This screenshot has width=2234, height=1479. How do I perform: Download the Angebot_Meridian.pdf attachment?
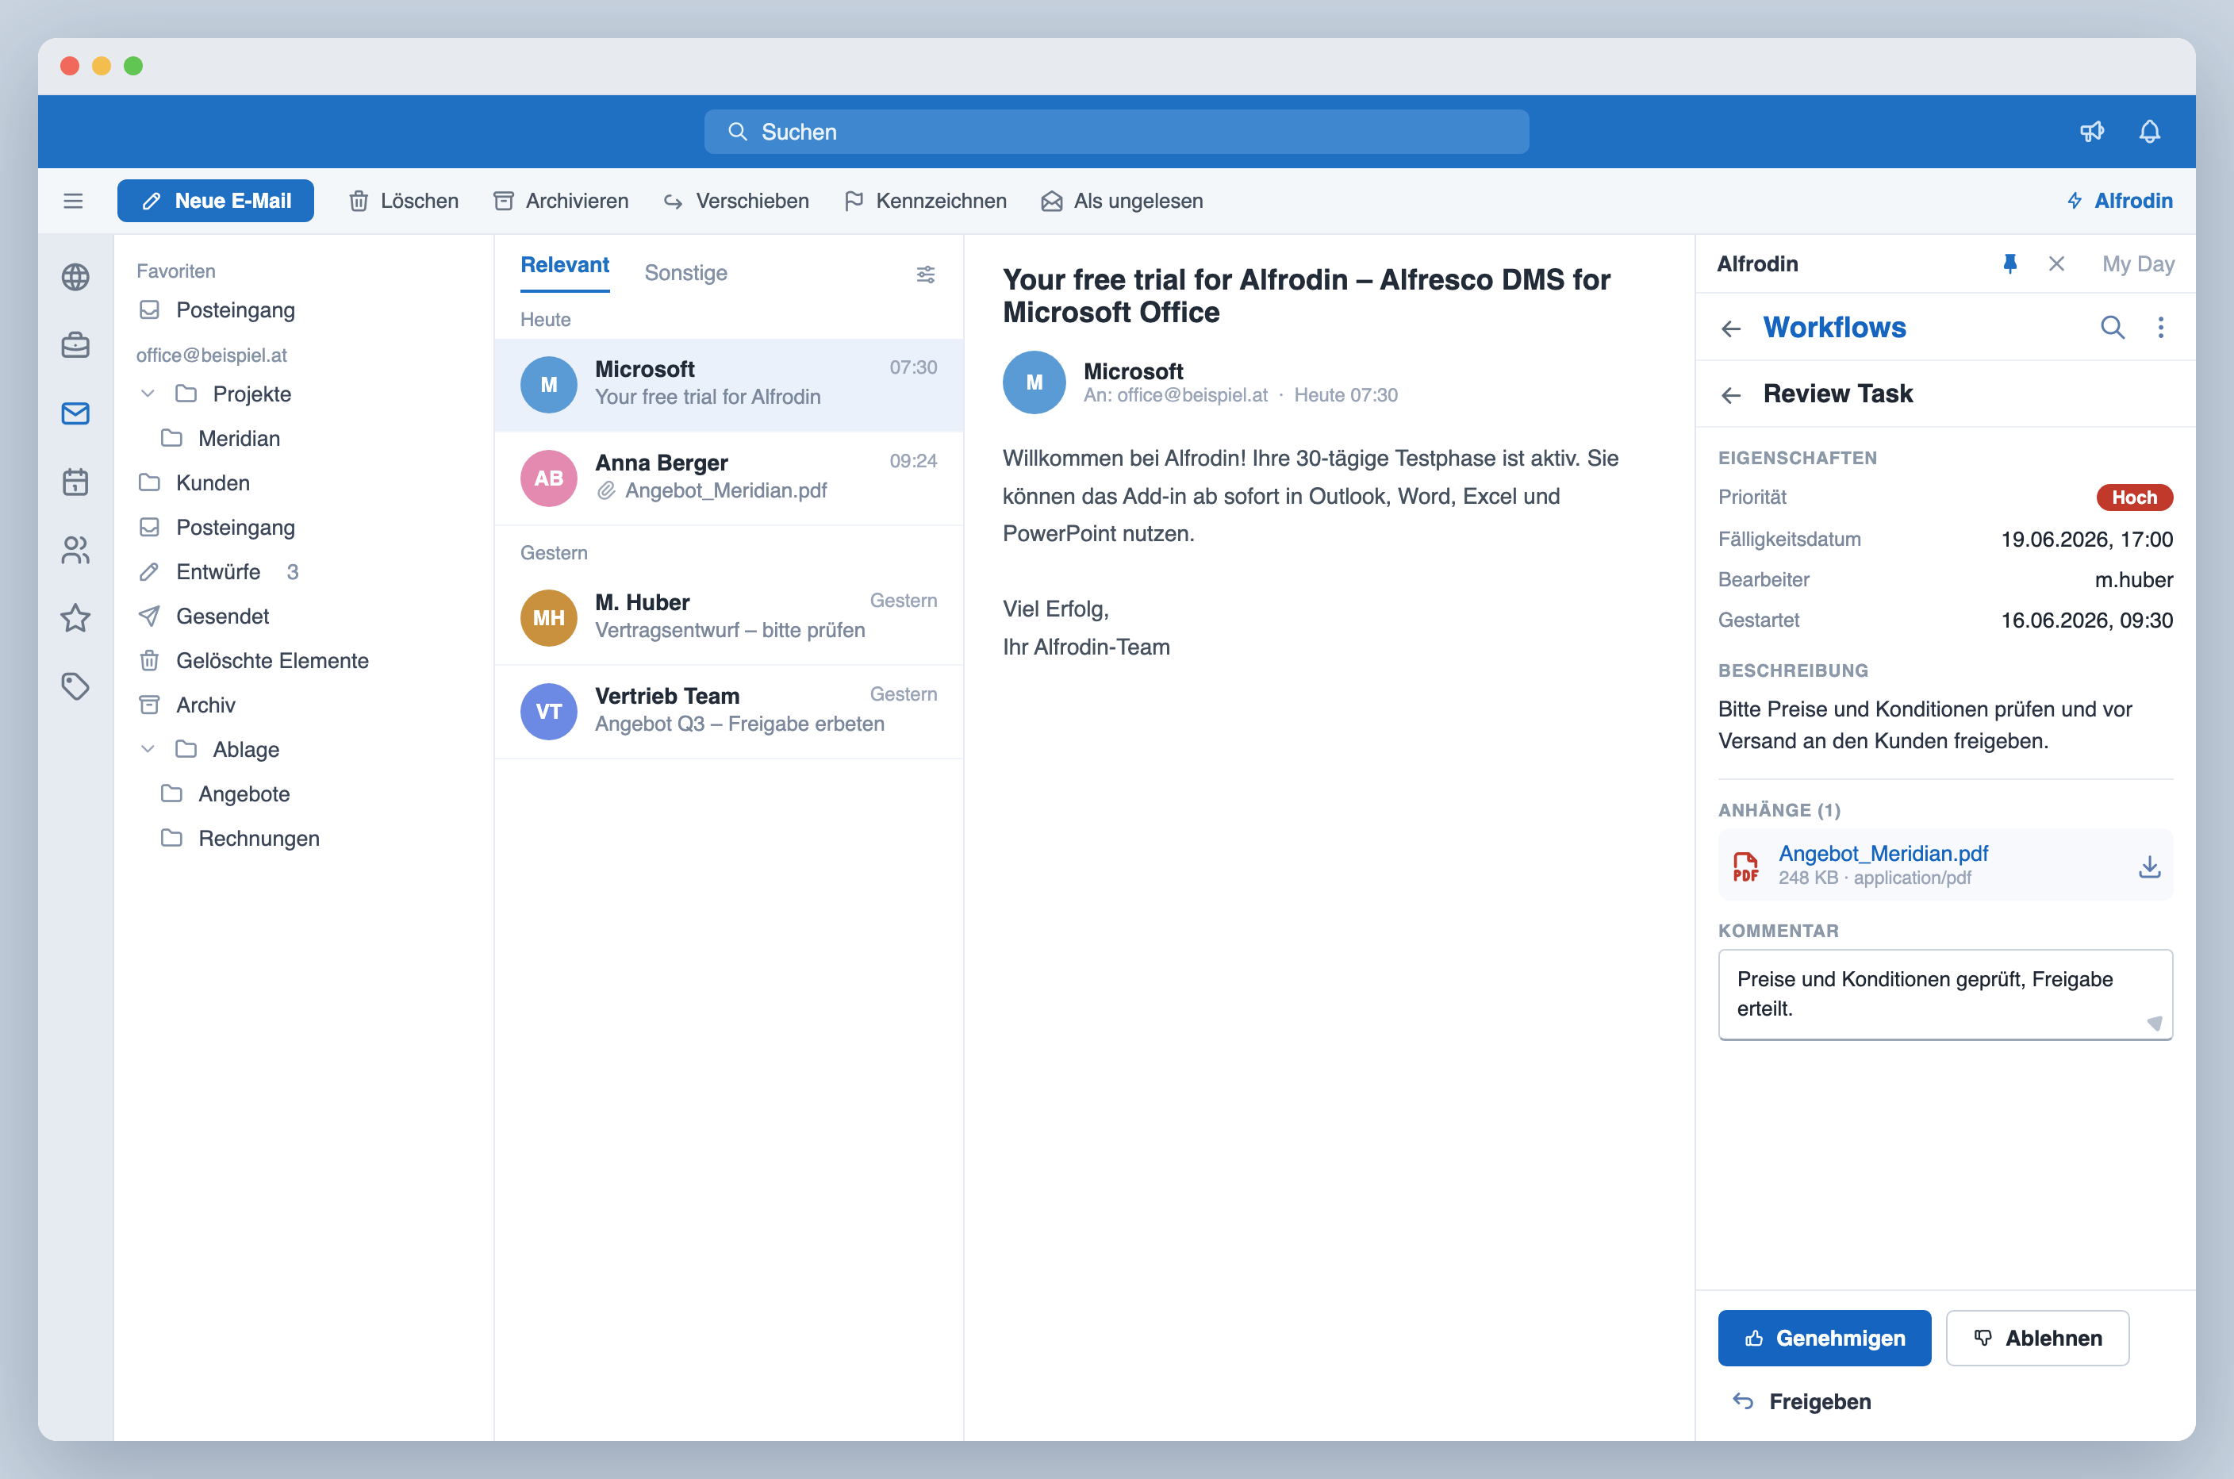(2149, 866)
